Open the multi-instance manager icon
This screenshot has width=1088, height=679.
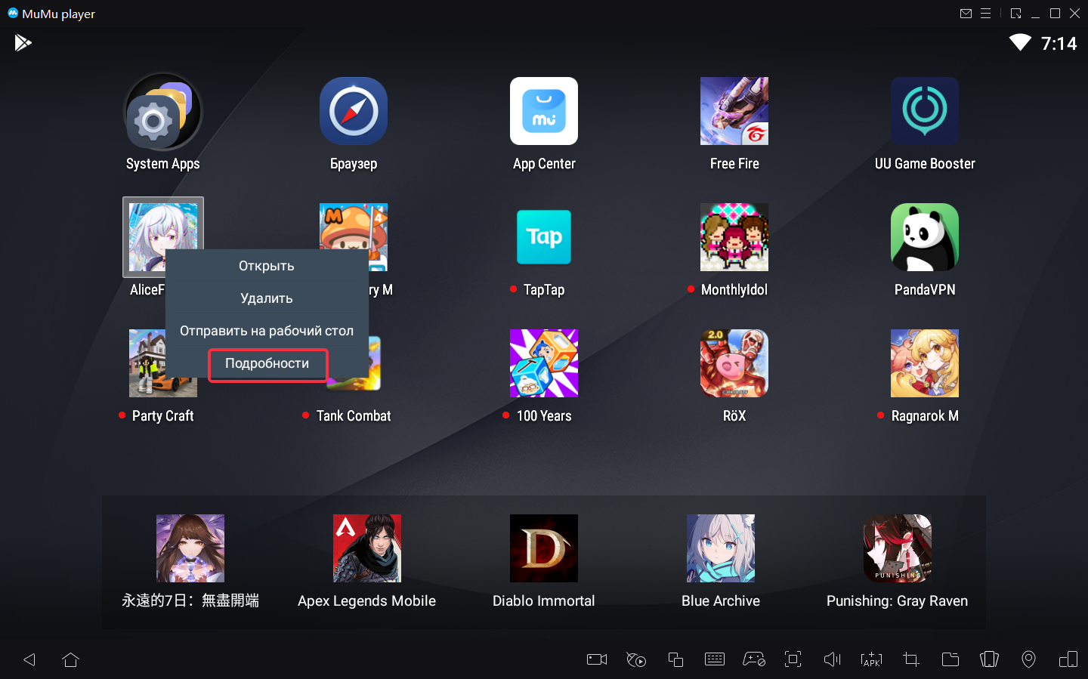tap(1068, 659)
